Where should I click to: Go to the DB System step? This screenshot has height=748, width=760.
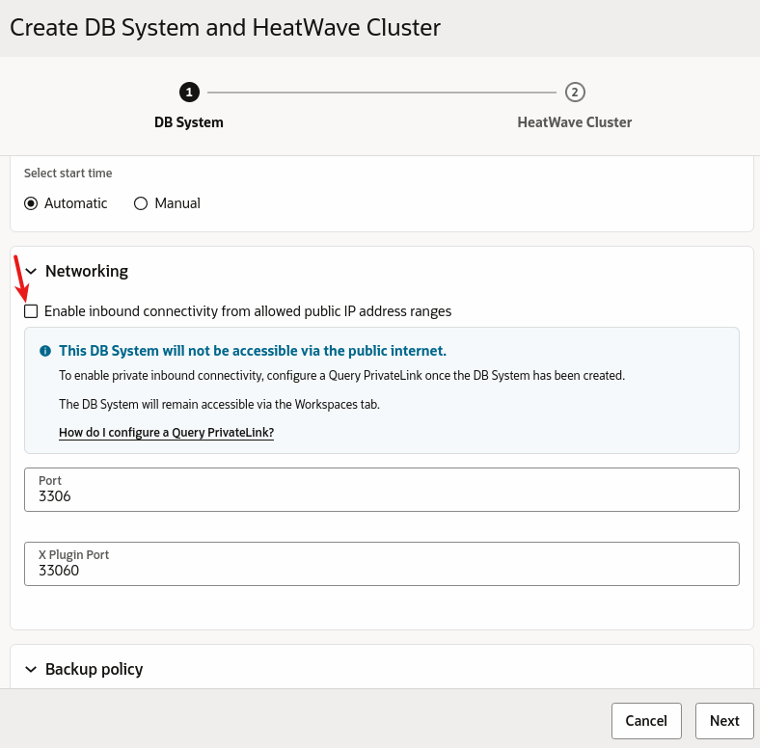click(x=189, y=122)
